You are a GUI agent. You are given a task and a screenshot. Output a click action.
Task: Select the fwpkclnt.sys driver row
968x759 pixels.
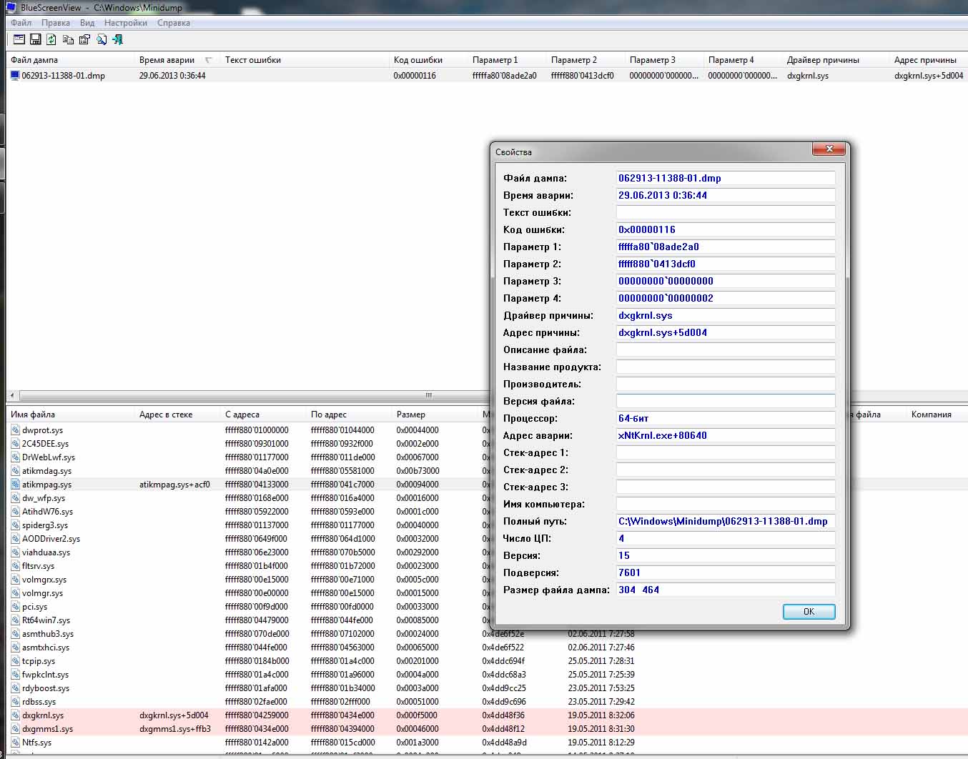486,675
